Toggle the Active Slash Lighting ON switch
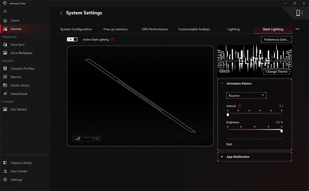The height and width of the screenshot is (191, 309). [72, 39]
